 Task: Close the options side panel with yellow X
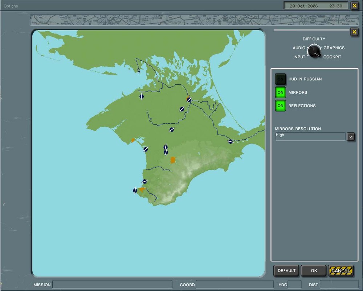tap(354, 32)
